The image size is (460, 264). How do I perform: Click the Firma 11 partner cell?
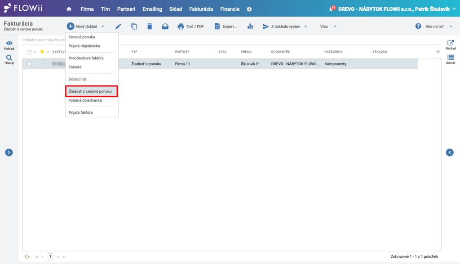coord(182,64)
